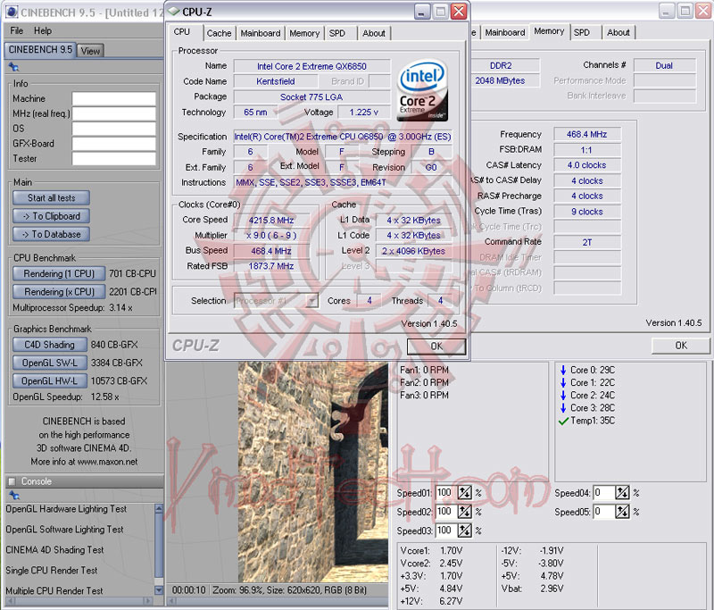Select the CPU tab in front CPU-Z

tap(182, 32)
